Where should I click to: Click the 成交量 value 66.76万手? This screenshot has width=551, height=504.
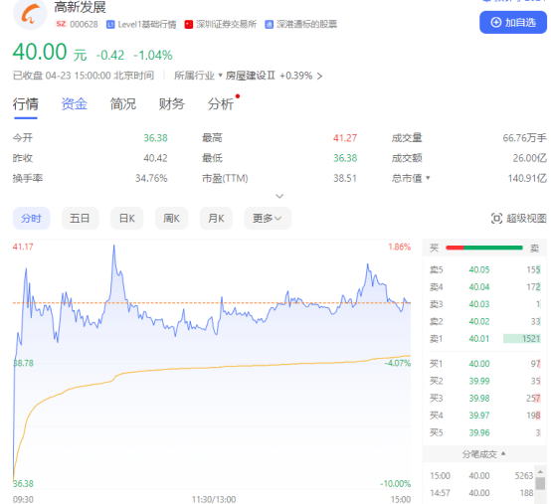524,137
